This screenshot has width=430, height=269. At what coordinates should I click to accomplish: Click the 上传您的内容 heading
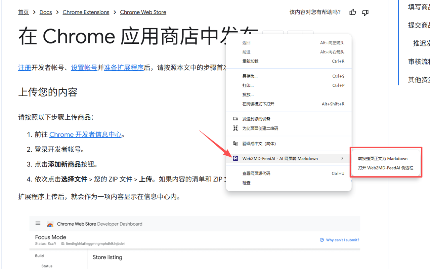[x=48, y=92]
